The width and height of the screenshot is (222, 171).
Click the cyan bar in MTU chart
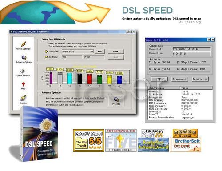pos(70,78)
